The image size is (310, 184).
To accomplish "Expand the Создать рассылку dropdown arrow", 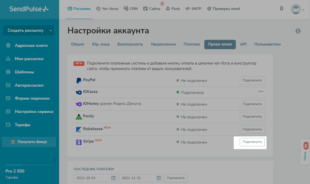I will pyautogui.click(x=51, y=30).
